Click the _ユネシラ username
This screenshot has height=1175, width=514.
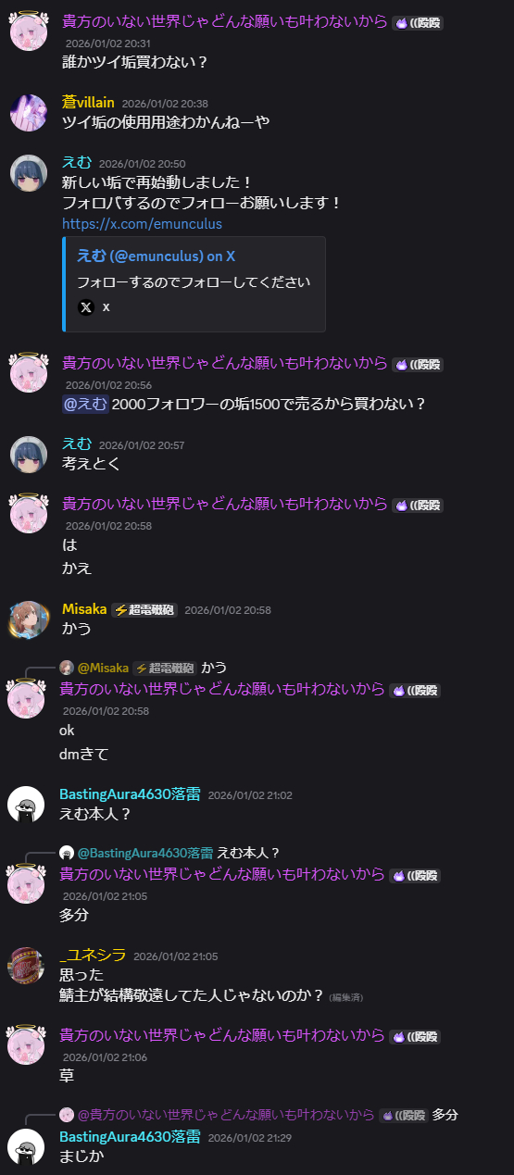point(93,956)
